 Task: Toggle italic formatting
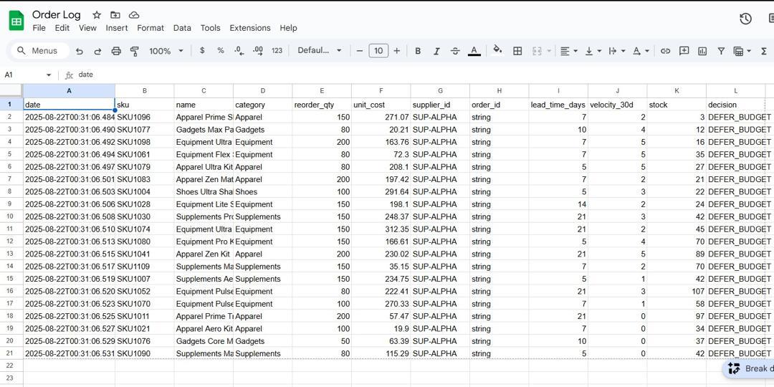pos(436,51)
